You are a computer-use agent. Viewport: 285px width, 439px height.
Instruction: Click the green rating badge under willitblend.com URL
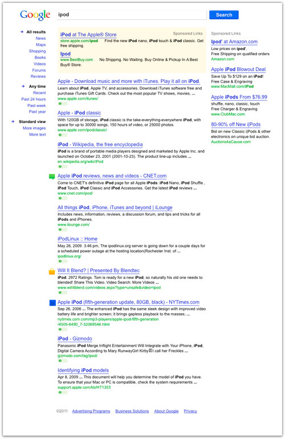click(x=63, y=293)
